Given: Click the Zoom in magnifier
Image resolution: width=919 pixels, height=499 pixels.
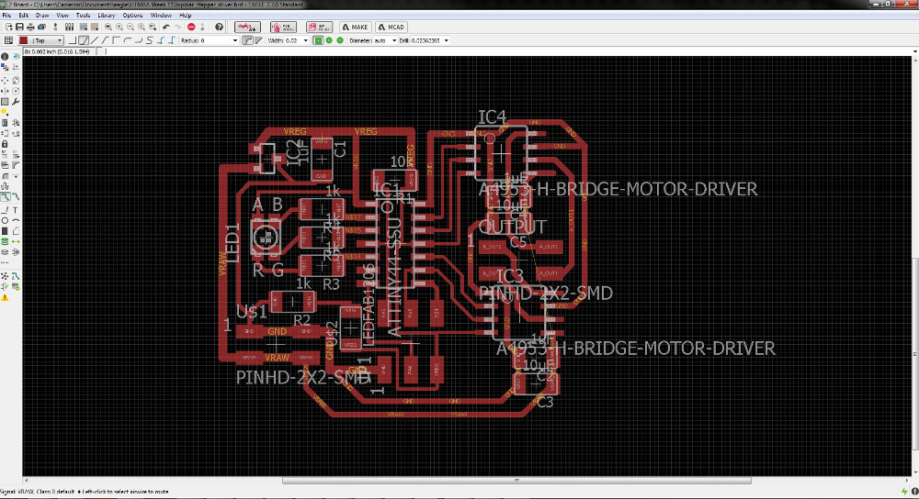Looking at the screenshot, I should pyautogui.click(x=119, y=27).
